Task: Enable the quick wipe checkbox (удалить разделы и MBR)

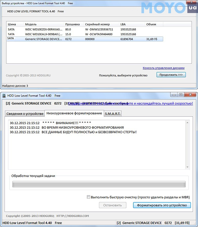Action: (88, 197)
